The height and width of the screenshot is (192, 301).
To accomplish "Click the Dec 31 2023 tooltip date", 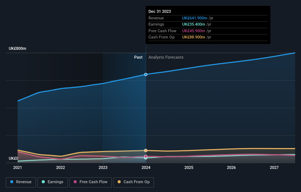I will tap(159, 11).
